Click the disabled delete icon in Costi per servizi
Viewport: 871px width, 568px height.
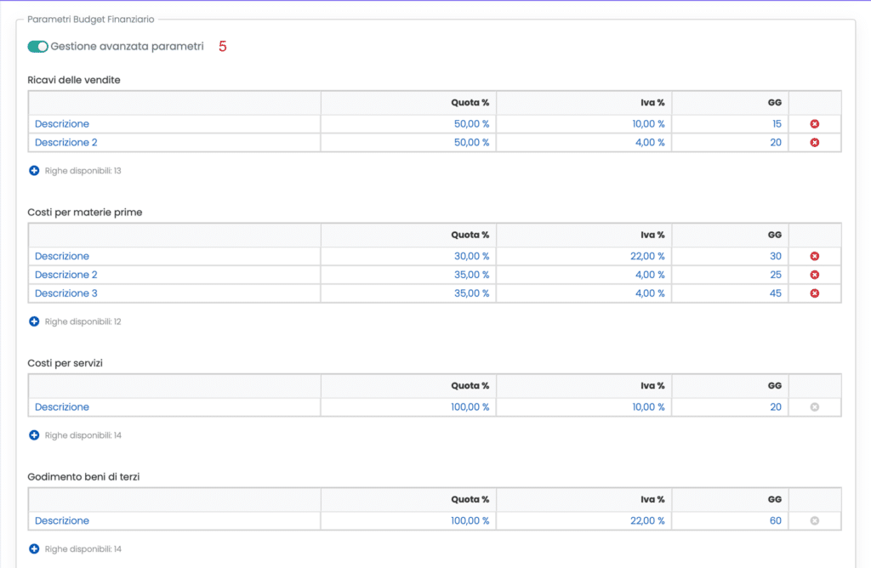[x=814, y=407]
